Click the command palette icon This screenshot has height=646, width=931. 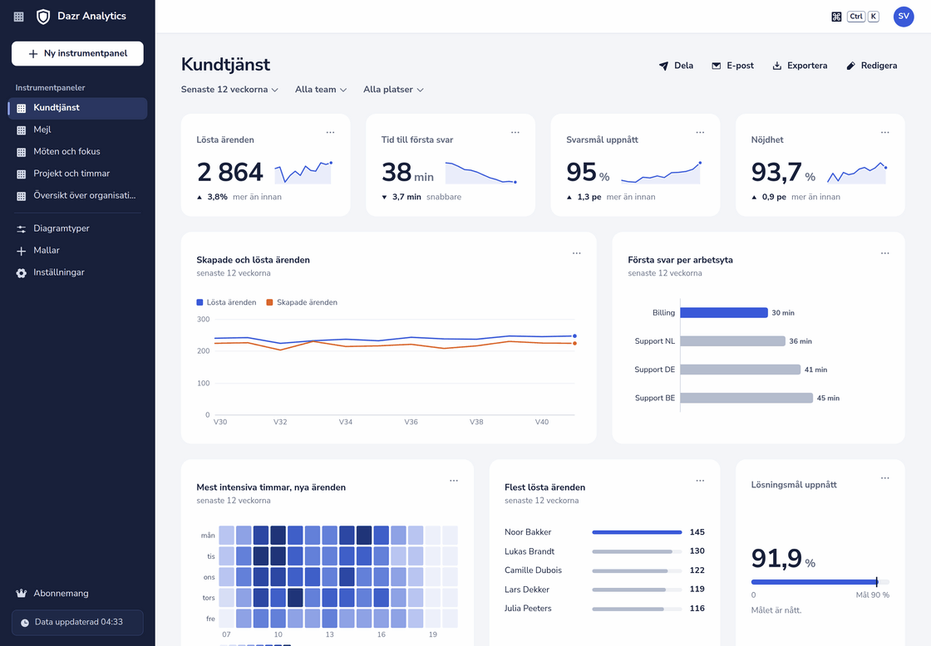click(x=836, y=17)
